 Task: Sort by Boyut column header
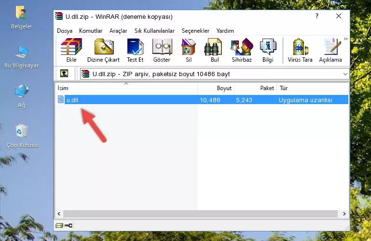[x=216, y=88]
